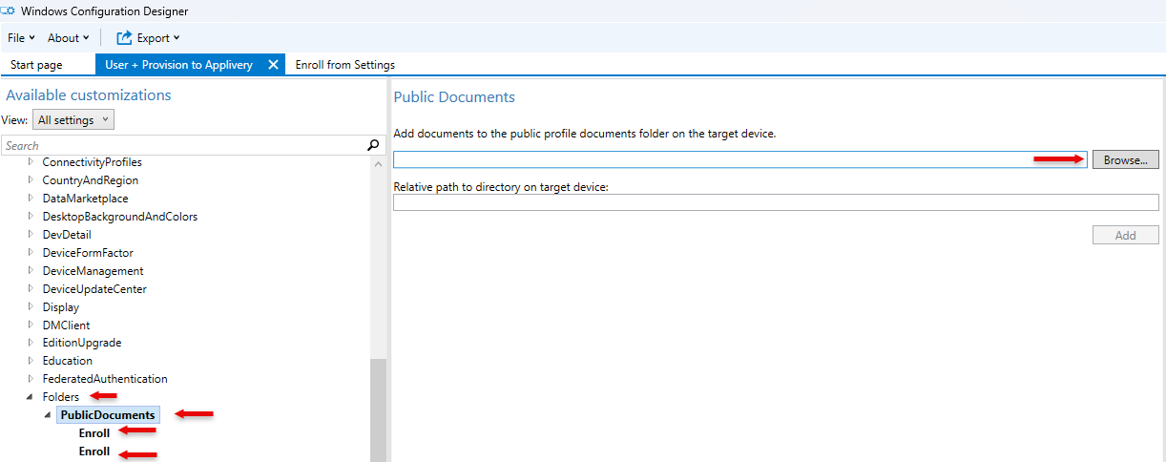The width and height of the screenshot is (1166, 462).
Task: Click the disabled Add button
Action: pos(1126,235)
